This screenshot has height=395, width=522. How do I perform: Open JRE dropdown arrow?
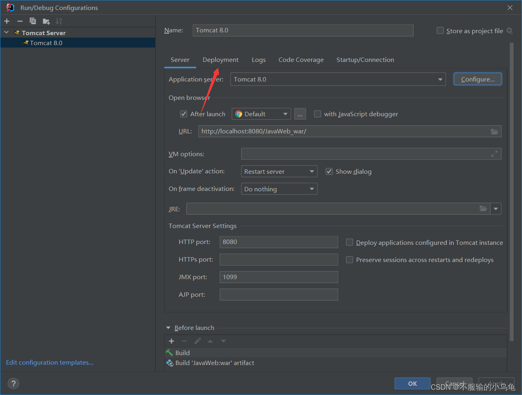496,209
